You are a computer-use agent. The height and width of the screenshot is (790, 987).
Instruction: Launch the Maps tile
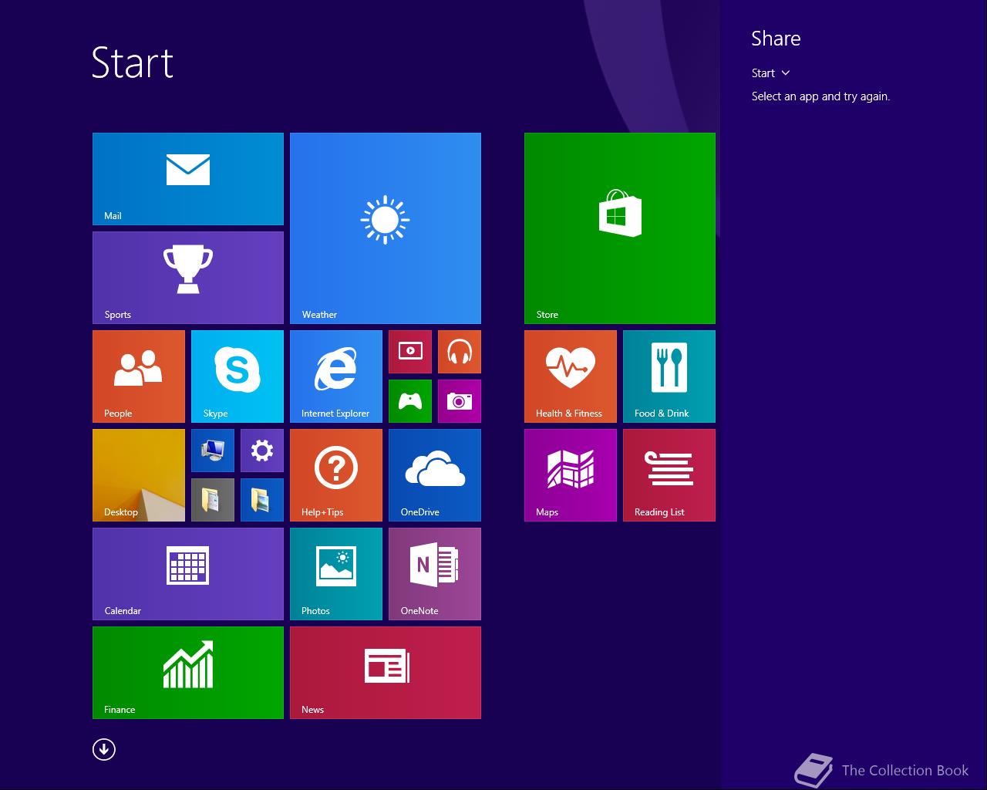[x=571, y=475]
